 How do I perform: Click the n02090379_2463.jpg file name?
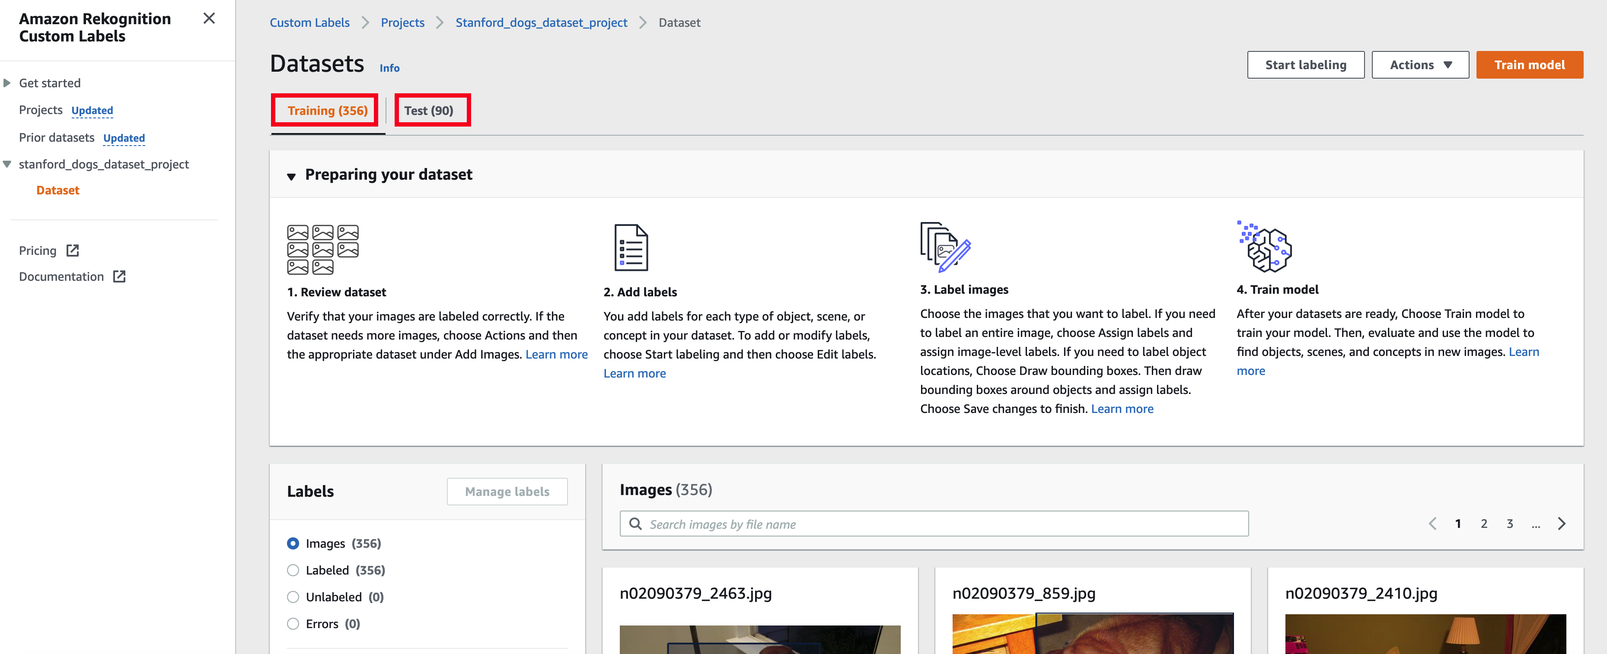click(x=695, y=594)
